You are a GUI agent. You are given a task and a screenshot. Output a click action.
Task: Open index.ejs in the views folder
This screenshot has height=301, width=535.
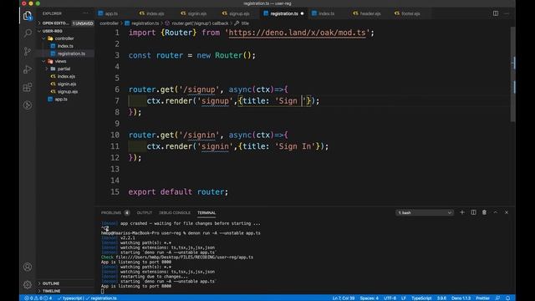66,76
